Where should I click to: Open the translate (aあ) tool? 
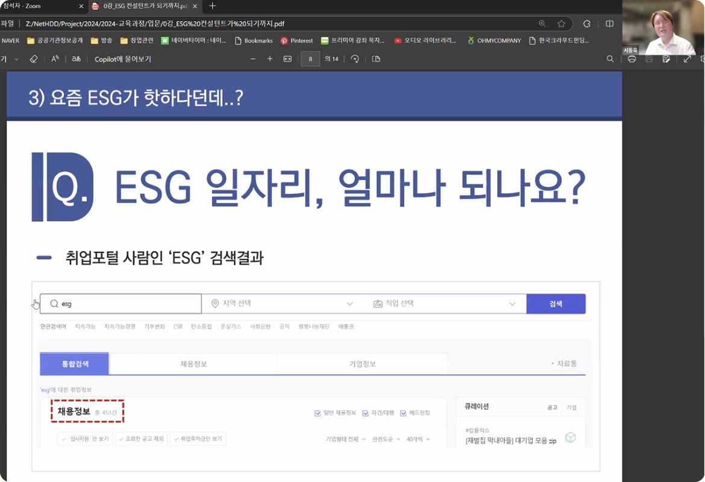point(76,59)
